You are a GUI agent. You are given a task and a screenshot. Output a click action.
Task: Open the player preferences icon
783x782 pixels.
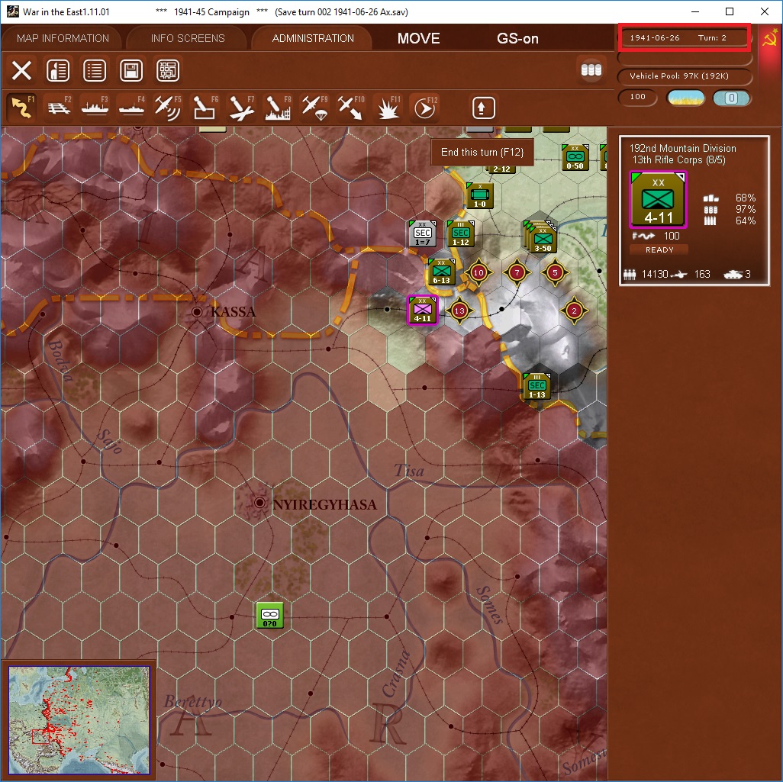tap(58, 70)
